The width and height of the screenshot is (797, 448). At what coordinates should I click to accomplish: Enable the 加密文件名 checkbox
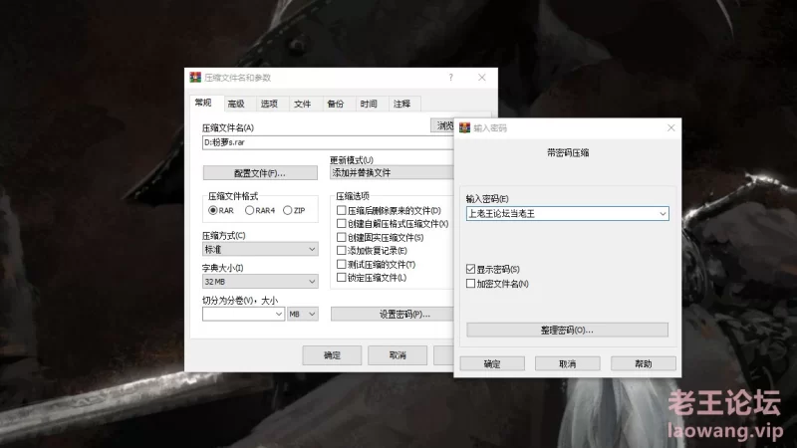coord(470,284)
